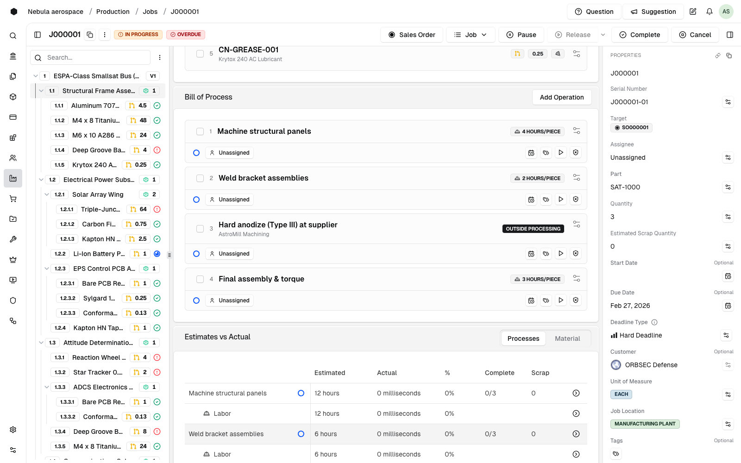Open the search icon in left sidebar

click(x=13, y=36)
